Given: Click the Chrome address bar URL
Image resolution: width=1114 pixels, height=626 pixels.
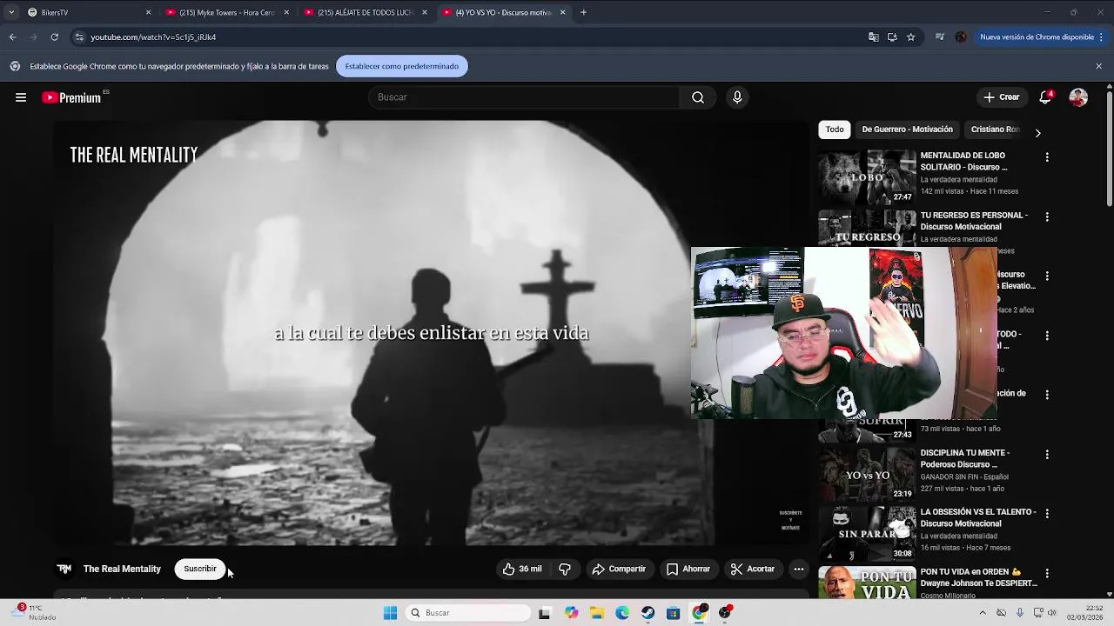Looking at the screenshot, I should [x=153, y=37].
